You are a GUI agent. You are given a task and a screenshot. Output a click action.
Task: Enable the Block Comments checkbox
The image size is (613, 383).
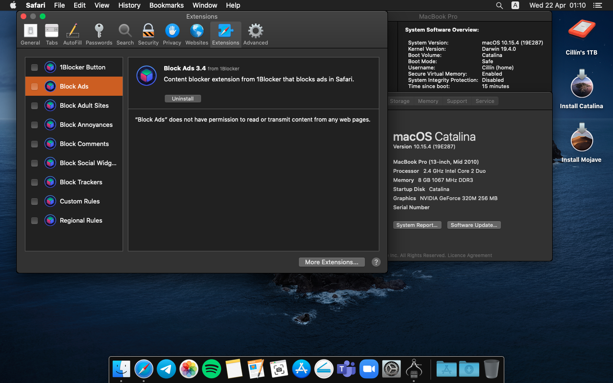[x=34, y=144]
